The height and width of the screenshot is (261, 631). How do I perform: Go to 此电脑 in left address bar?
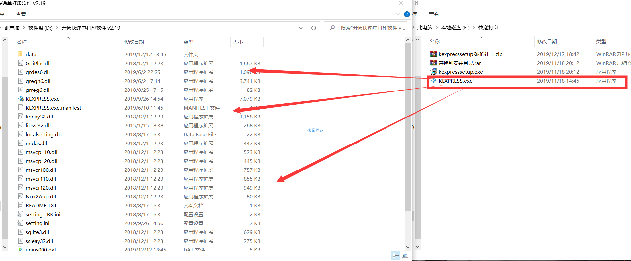(x=12, y=28)
